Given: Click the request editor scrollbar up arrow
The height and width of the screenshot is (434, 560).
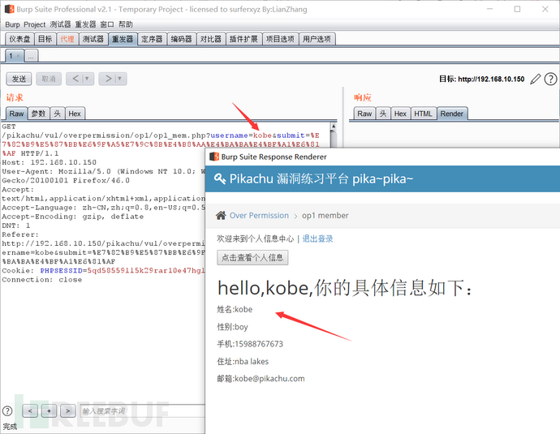Looking at the screenshot, I should pyautogui.click(x=334, y=127).
